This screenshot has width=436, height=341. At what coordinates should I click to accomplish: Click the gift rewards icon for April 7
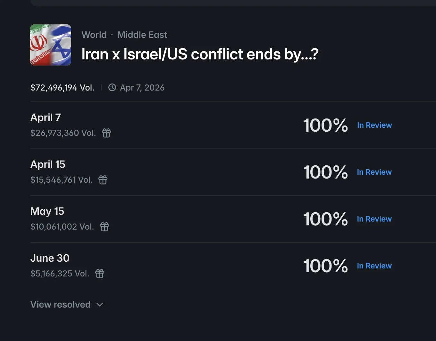[106, 133]
